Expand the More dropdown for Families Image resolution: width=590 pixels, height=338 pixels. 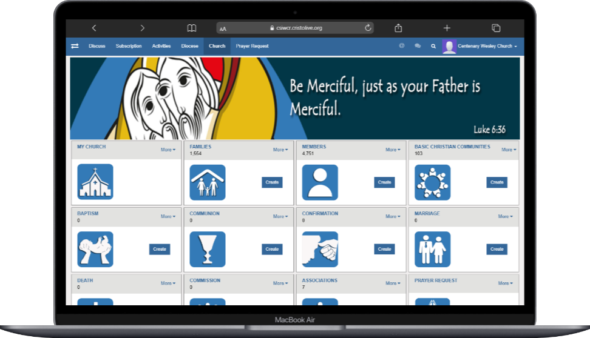click(x=280, y=150)
